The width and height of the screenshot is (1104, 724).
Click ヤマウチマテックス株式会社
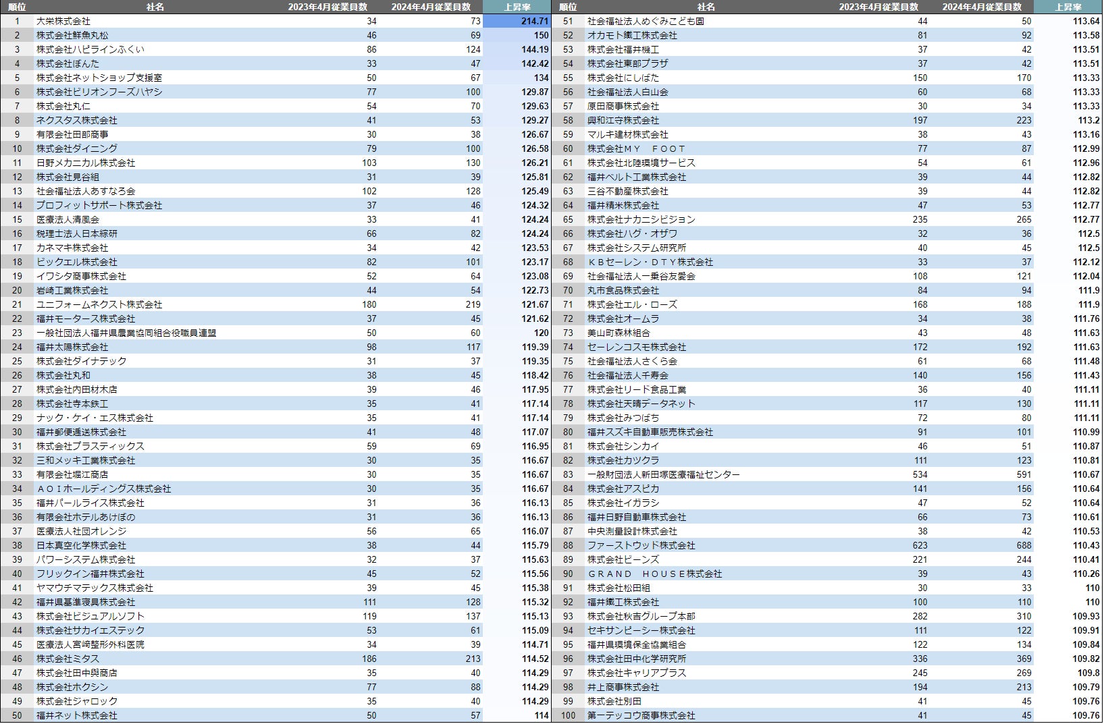point(95,588)
